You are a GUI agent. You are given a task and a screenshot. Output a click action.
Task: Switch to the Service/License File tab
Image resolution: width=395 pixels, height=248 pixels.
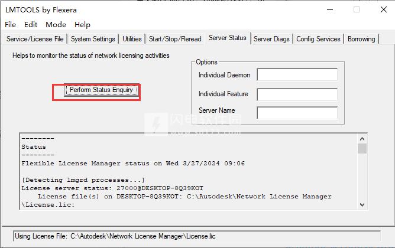click(x=34, y=39)
